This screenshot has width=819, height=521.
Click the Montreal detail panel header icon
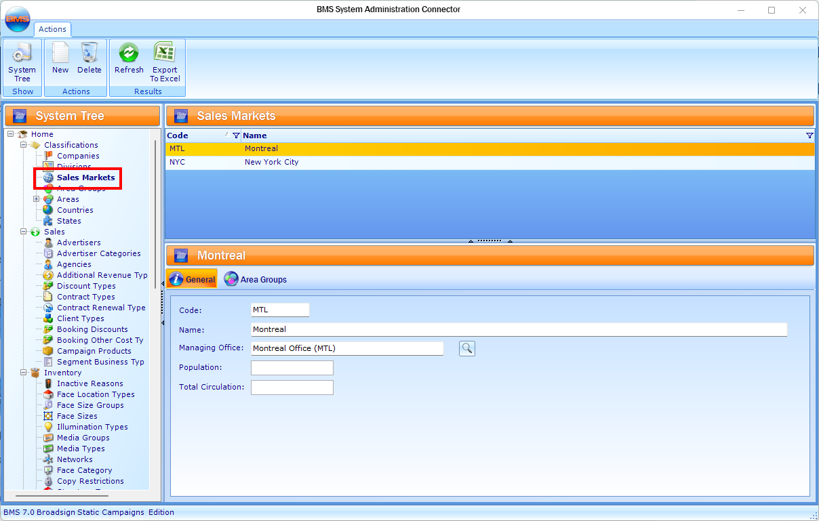click(181, 255)
